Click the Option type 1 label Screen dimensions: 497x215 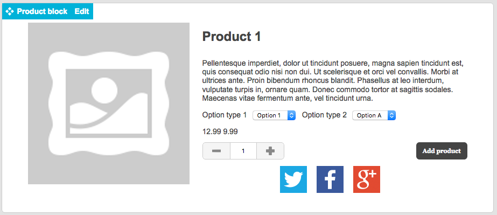(225, 115)
